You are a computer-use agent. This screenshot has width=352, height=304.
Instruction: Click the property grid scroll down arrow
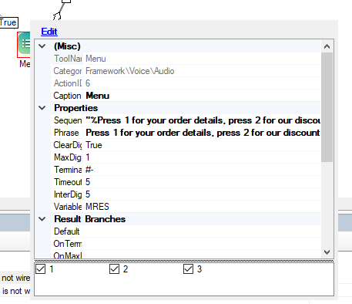(x=327, y=252)
